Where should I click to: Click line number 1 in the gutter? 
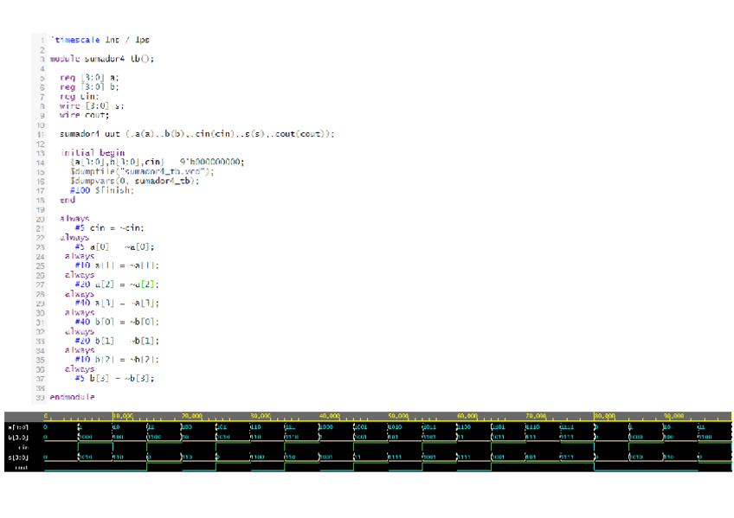pos(42,40)
